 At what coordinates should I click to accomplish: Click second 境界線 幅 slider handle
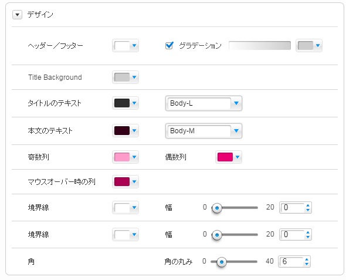(x=217, y=235)
